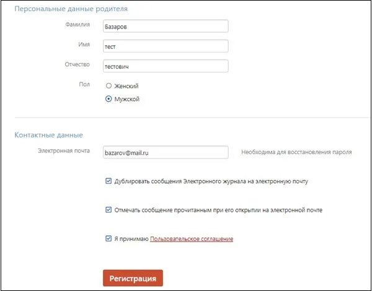The height and width of the screenshot is (291, 372).
Task: Click the email field with bazarov@mail.ru
Action: coord(166,152)
